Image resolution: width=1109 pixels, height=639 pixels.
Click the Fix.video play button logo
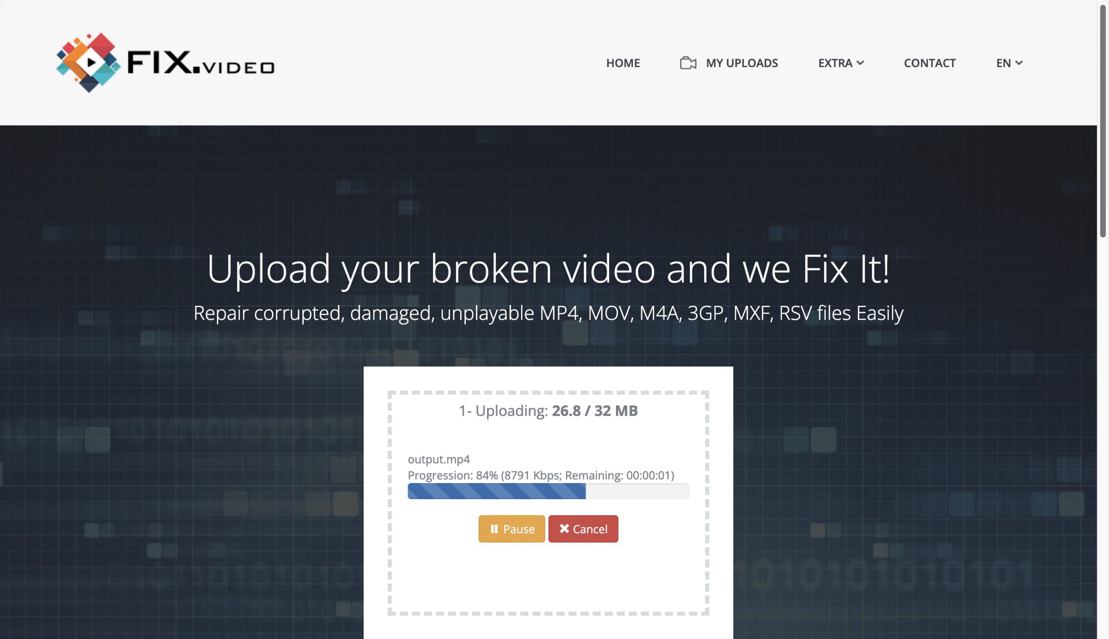85,62
